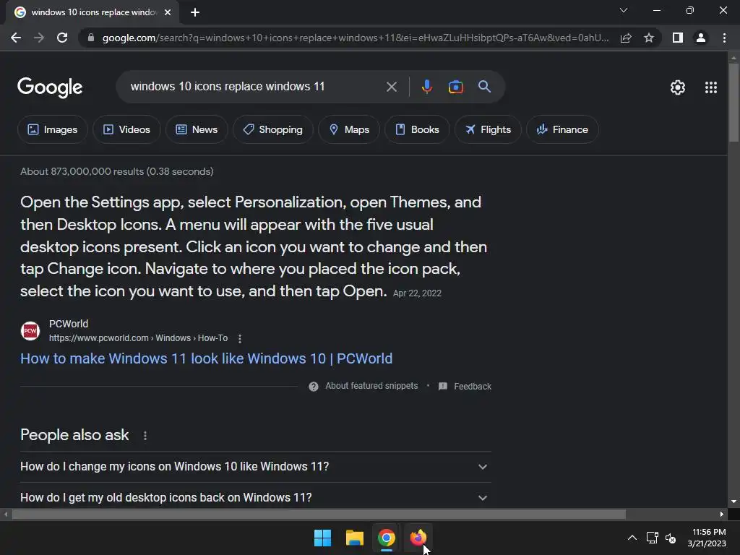Image resolution: width=740 pixels, height=555 pixels.
Task: Click the Chrome taskbar icon
Action: tap(386, 538)
